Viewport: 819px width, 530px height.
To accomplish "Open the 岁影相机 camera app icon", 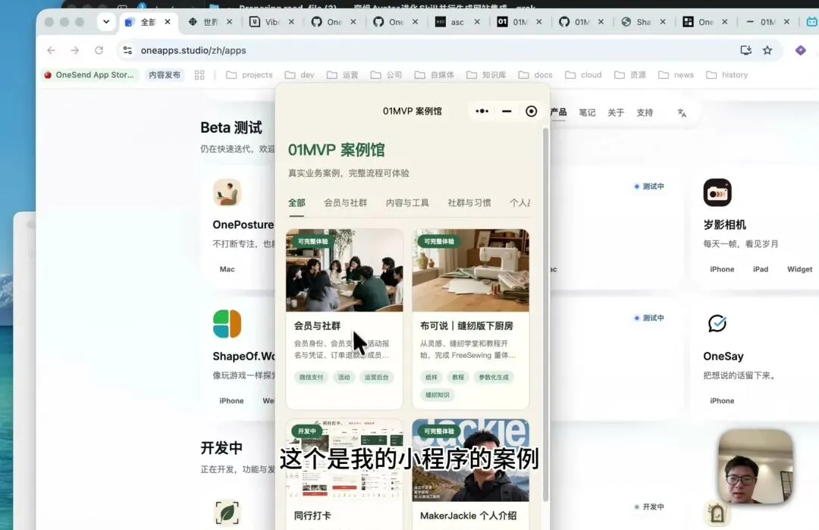I will point(717,193).
